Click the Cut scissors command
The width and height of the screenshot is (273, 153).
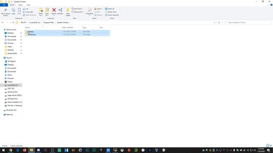(x=26, y=8)
